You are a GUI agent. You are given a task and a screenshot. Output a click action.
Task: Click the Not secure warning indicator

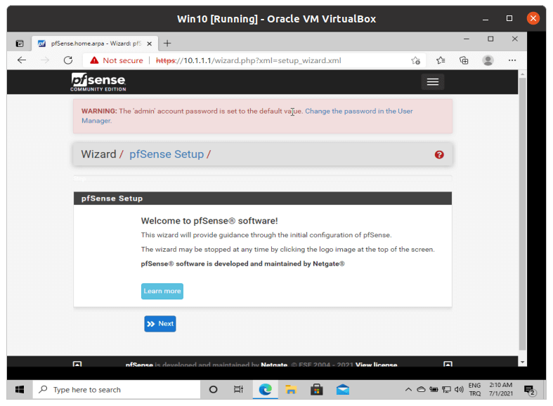click(x=117, y=60)
